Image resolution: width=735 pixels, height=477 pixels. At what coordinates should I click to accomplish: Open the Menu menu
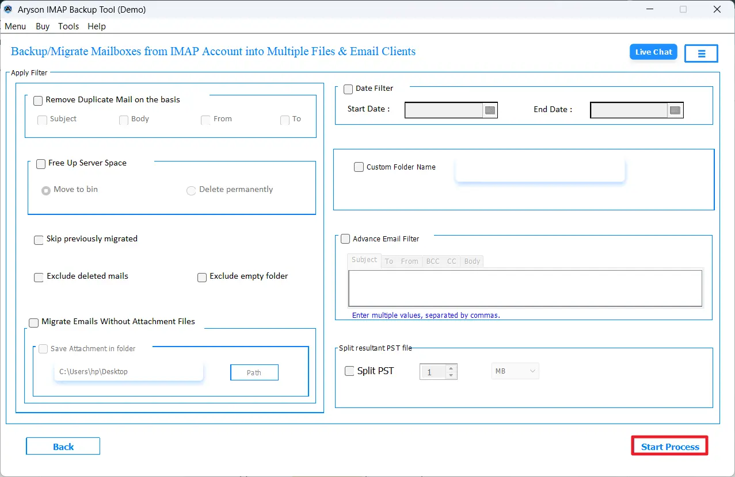tap(16, 26)
